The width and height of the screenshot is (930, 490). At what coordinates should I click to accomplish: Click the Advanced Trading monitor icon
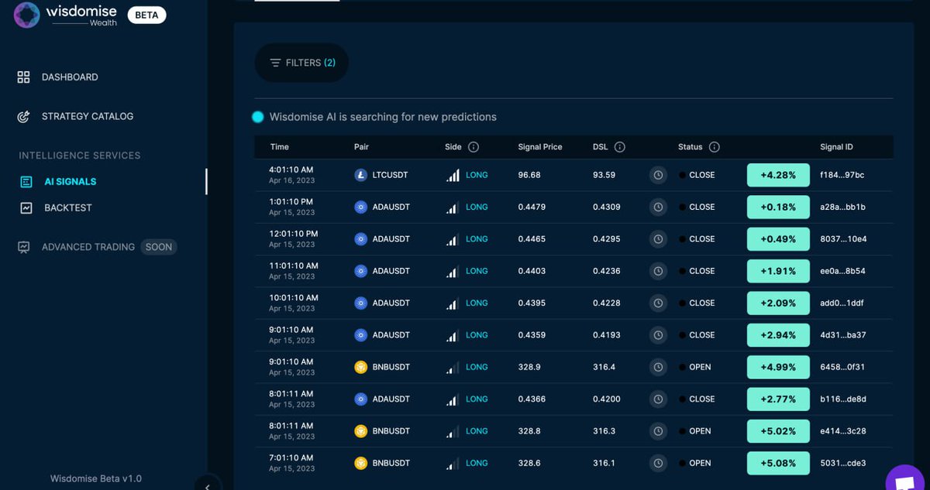pyautogui.click(x=23, y=247)
